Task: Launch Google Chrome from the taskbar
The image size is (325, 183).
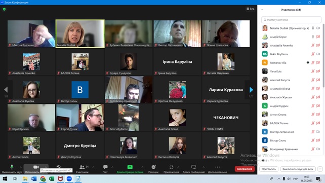Action: (x=43, y=179)
